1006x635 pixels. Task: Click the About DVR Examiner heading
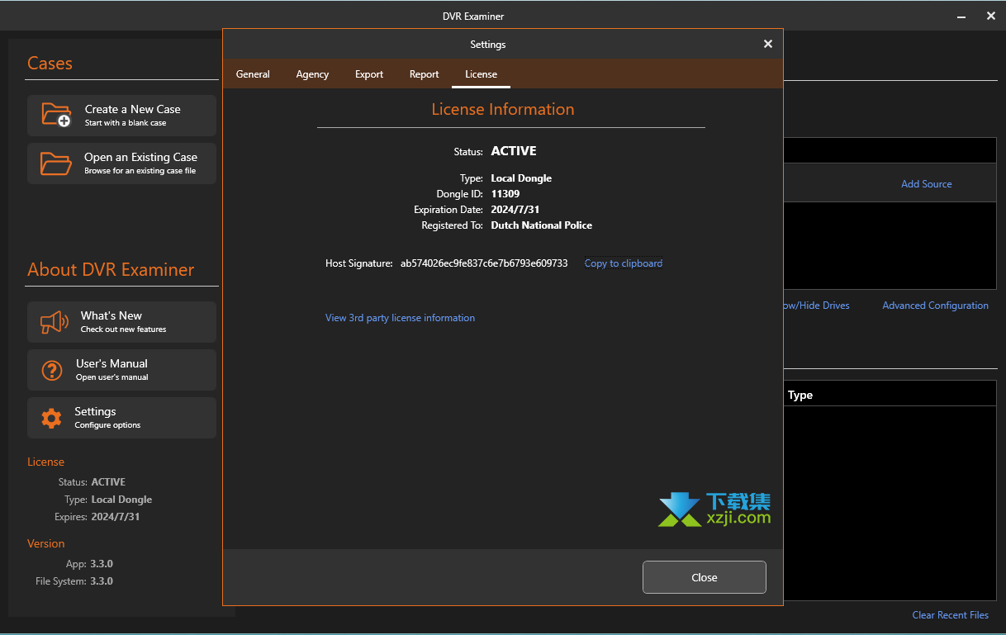(x=111, y=269)
